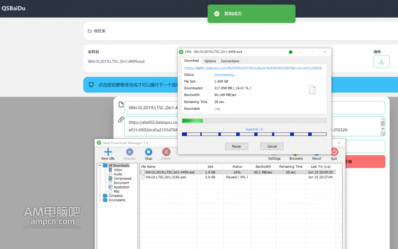Click the document icon in download dialog
Screen dimensions: 398x249
point(312,90)
